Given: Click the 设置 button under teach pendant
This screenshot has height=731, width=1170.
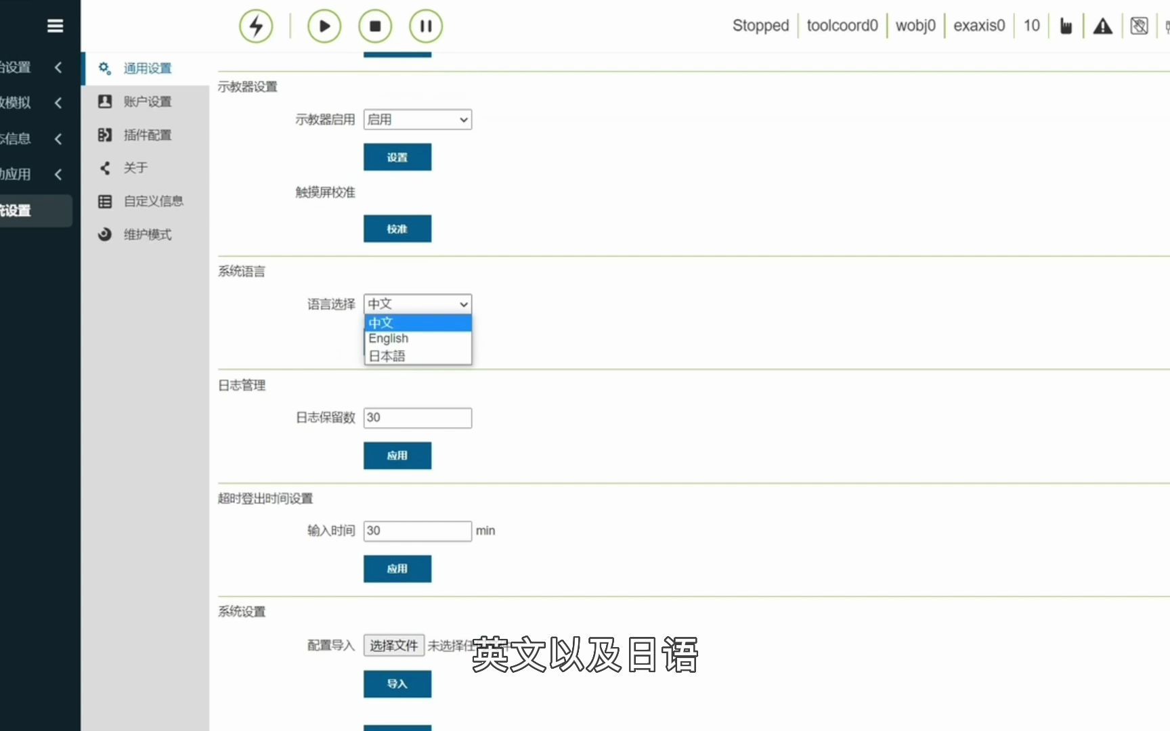Looking at the screenshot, I should (x=397, y=157).
